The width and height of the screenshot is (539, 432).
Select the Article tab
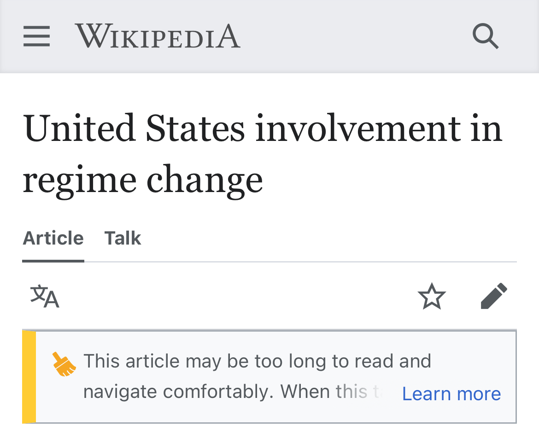click(53, 239)
